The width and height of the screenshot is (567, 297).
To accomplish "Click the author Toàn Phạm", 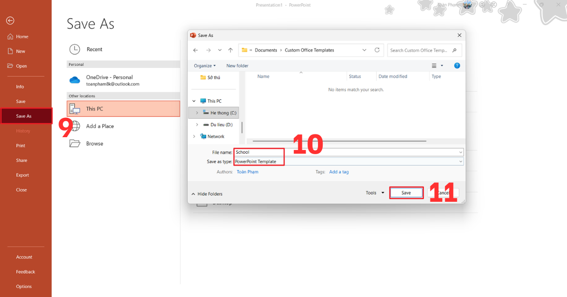I will click(247, 172).
